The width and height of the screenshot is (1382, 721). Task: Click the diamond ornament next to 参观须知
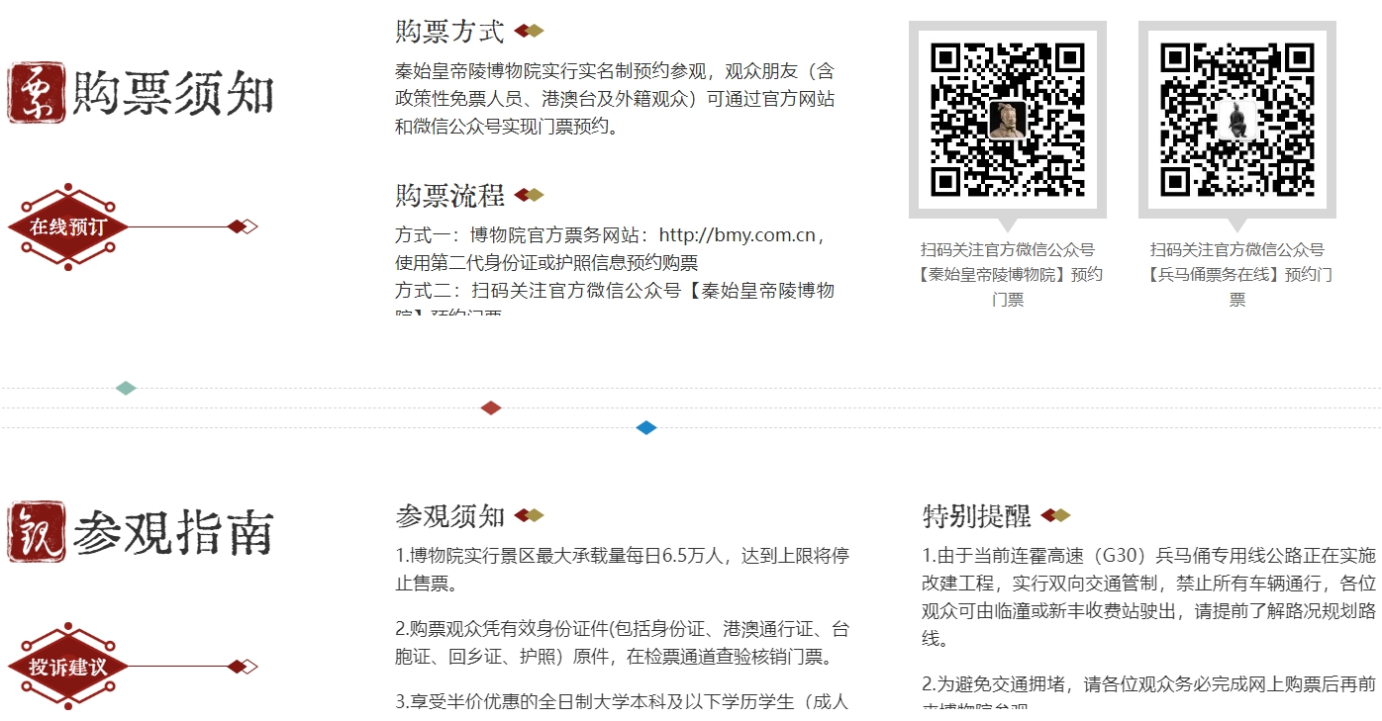coord(529,515)
